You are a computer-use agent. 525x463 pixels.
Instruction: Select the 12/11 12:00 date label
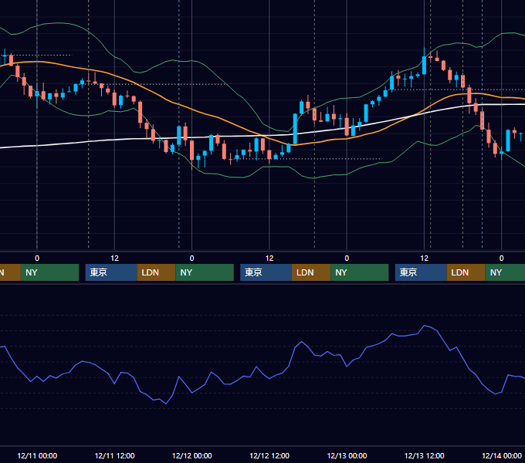114,455
